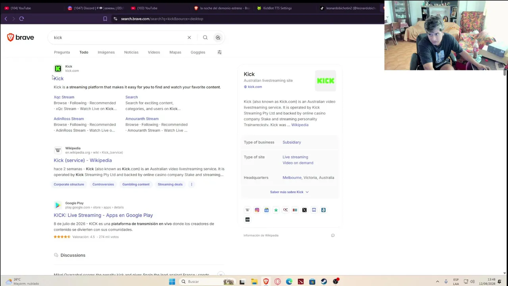Click the green Kick favicon in the first result
This screenshot has width=508, height=286.
pyautogui.click(x=58, y=68)
